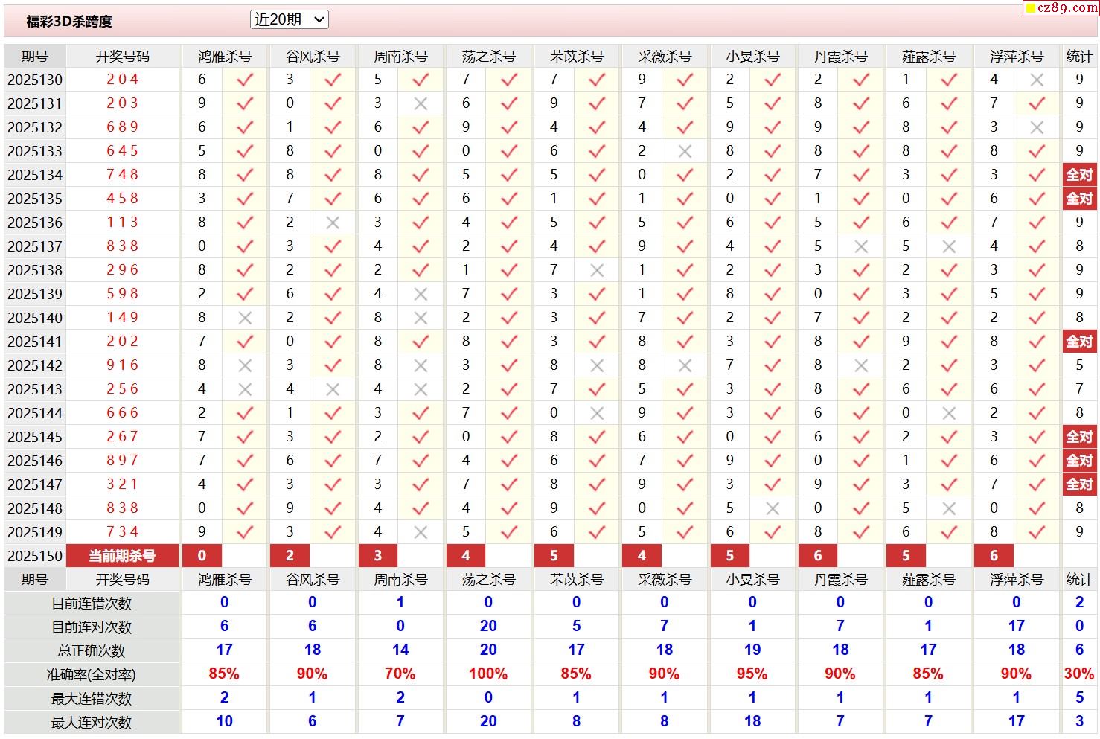Click the X mark for 采薇杀号 in row 2025133
Viewport: 1100px width, 739px height.
pyautogui.click(x=685, y=151)
